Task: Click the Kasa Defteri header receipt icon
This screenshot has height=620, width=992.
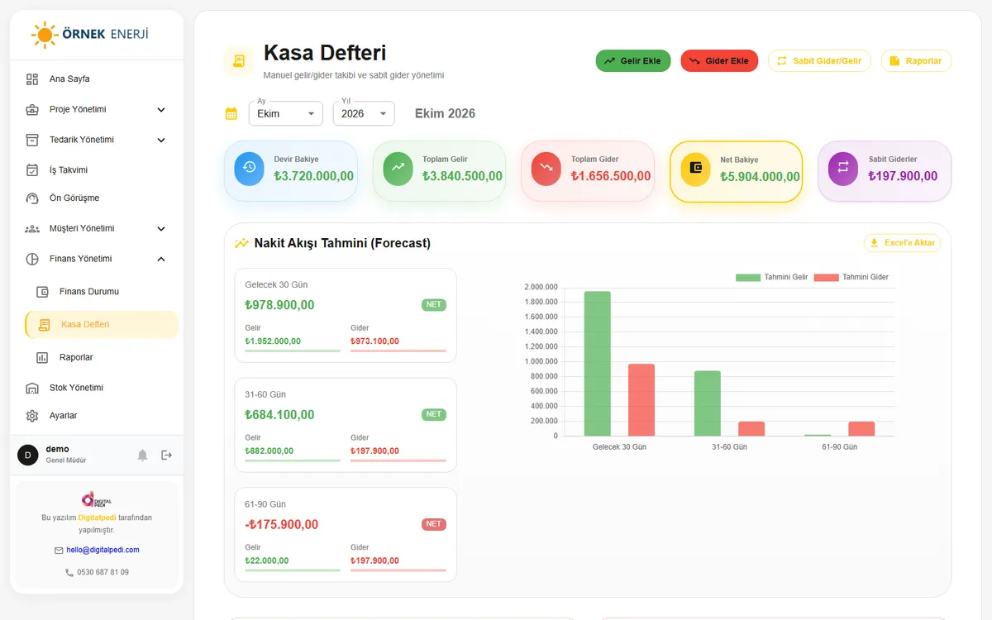Action: coord(239,61)
